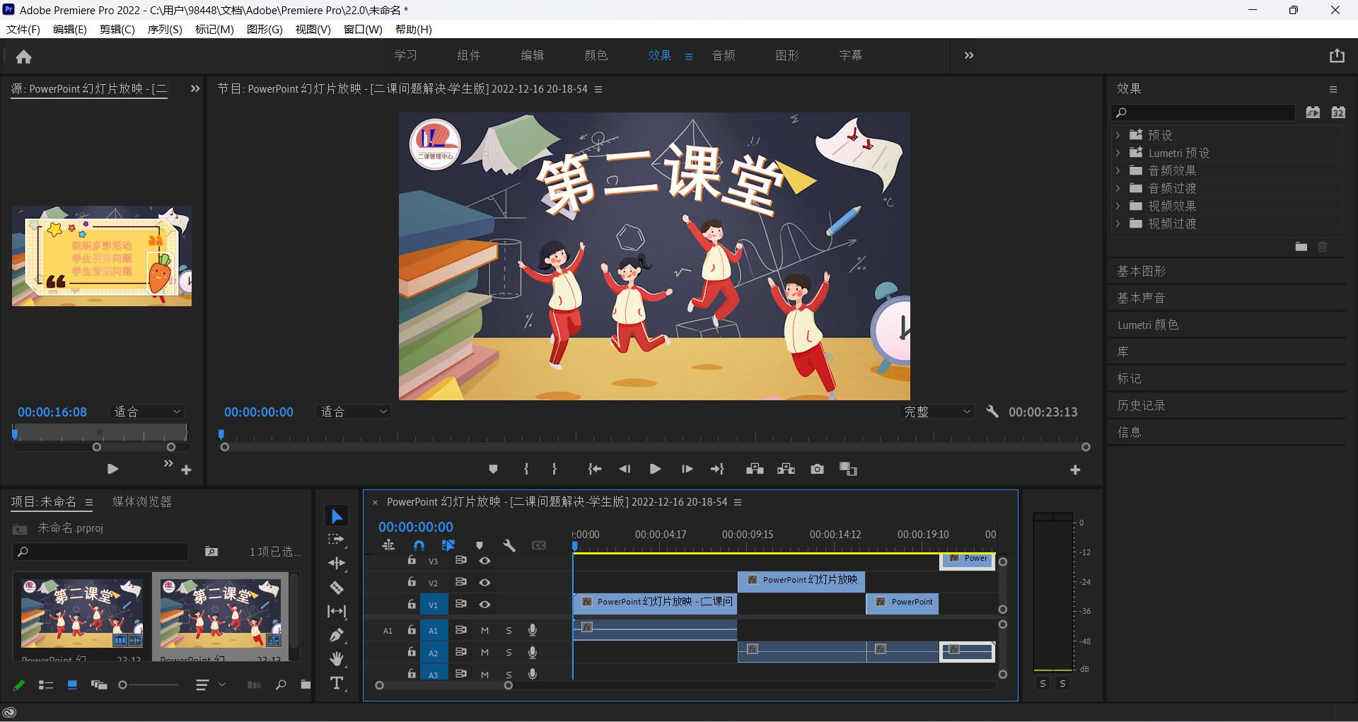1358x722 pixels.
Task: Toggle V2 track output eye
Action: tap(484, 583)
